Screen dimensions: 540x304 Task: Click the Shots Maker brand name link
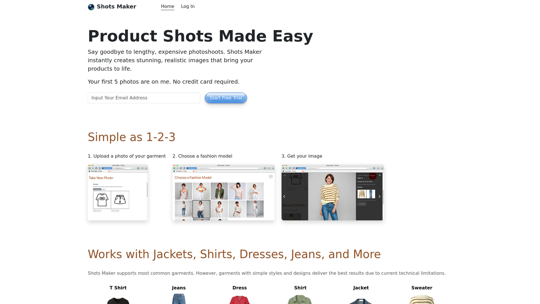point(116,6)
